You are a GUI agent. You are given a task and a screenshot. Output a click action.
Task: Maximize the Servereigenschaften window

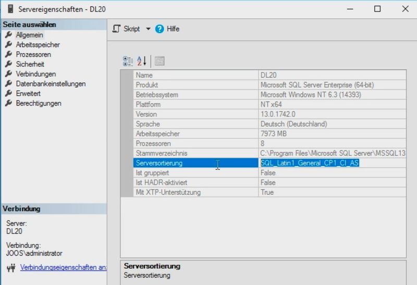tap(377, 9)
